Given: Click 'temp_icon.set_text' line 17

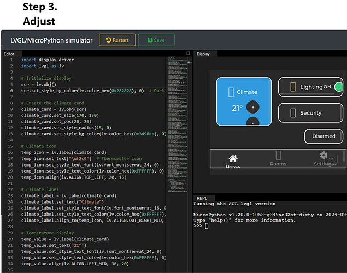Looking at the screenshot, I should (x=81, y=158).
